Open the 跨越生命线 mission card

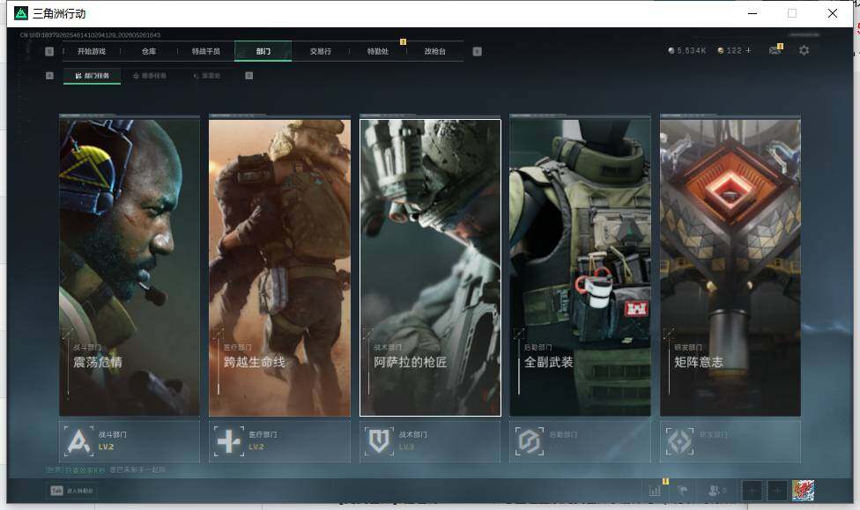279,268
